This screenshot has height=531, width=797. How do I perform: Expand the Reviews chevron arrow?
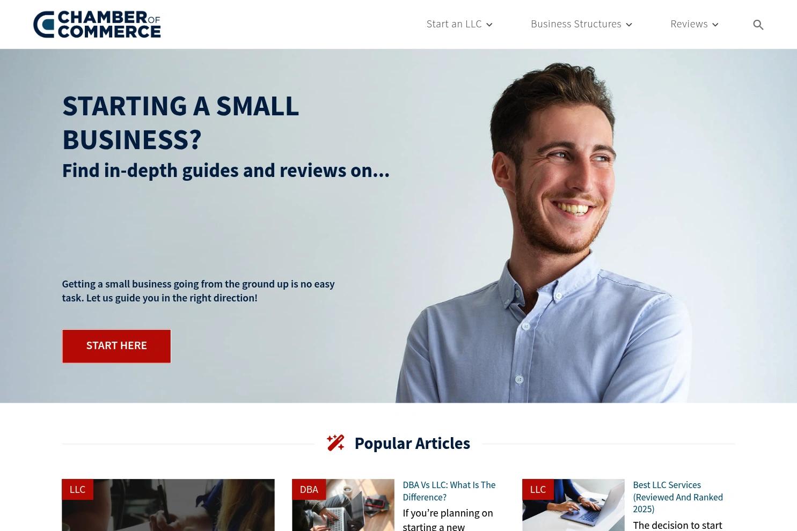point(715,25)
